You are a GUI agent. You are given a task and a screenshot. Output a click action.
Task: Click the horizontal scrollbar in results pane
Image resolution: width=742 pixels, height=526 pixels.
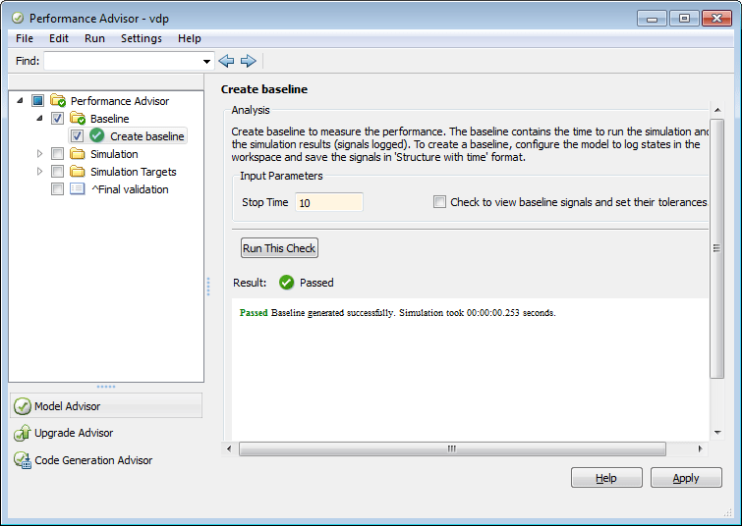[x=452, y=448]
